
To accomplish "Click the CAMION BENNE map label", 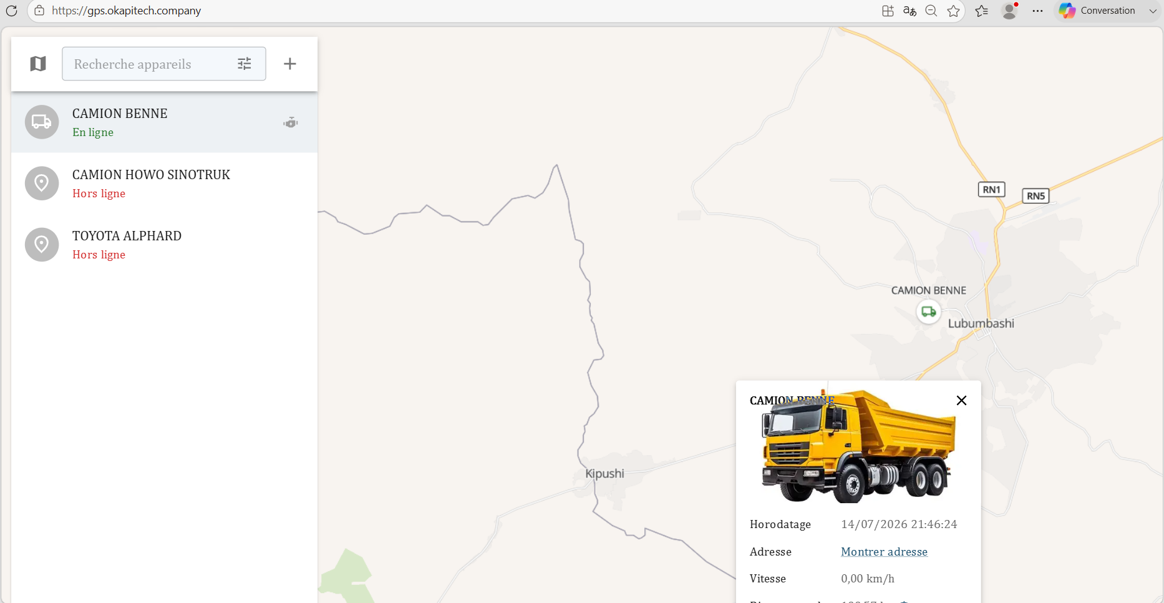I will 929,290.
